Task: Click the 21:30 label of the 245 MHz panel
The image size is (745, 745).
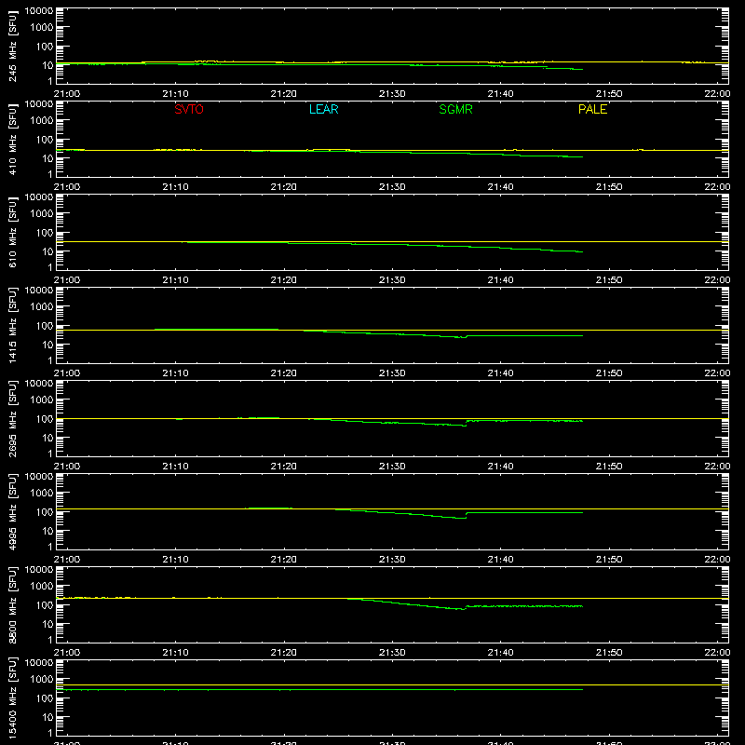Action: [392, 94]
